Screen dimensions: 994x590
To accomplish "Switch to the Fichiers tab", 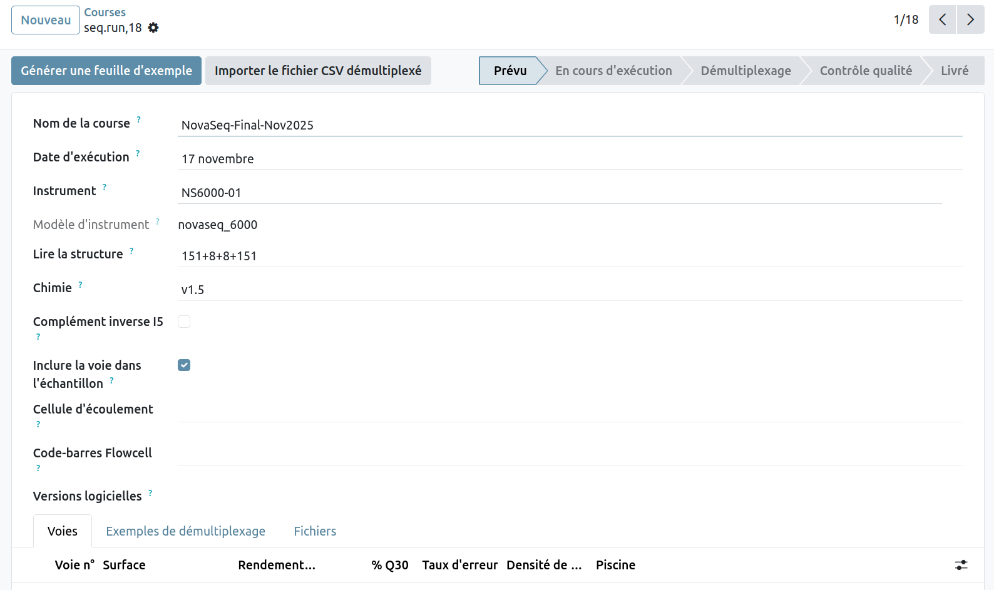I will [315, 531].
